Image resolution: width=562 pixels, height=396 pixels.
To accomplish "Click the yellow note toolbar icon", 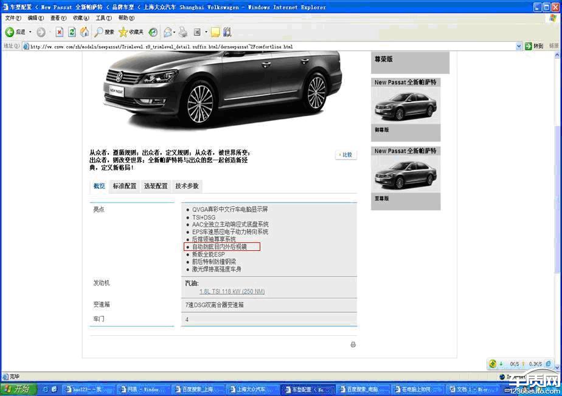I will tap(215, 33).
